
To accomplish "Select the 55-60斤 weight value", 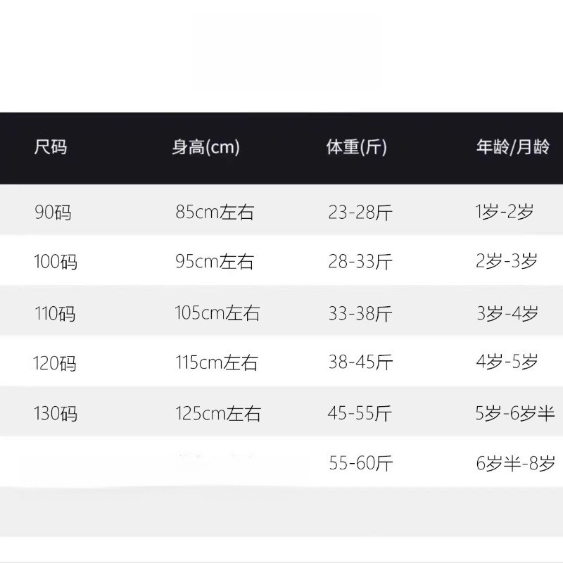I will [x=360, y=463].
